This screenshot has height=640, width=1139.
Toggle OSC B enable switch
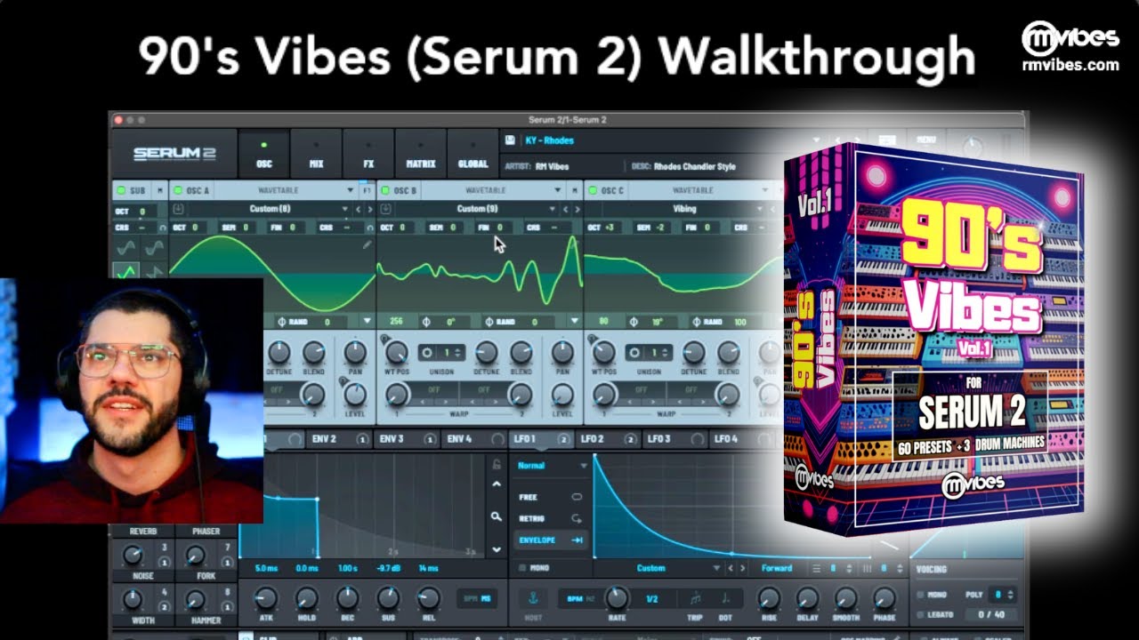[386, 190]
